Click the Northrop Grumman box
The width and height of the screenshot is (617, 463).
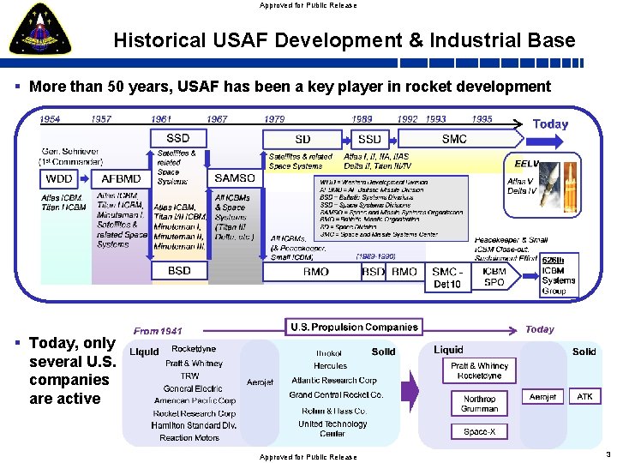click(479, 404)
